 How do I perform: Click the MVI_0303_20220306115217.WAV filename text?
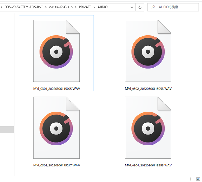click(56, 165)
